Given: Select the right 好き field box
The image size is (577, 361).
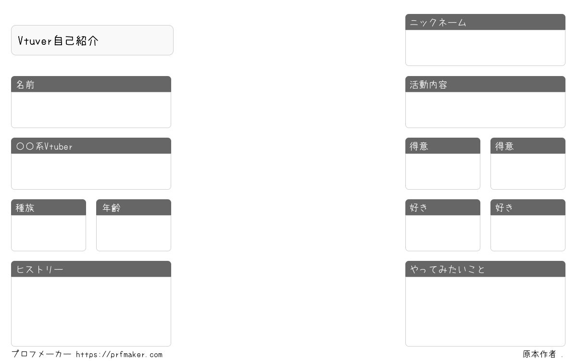Looking at the screenshot, I should tap(528, 233).
